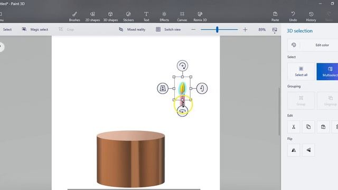
Task: Open the Canvas settings
Action: click(x=182, y=16)
